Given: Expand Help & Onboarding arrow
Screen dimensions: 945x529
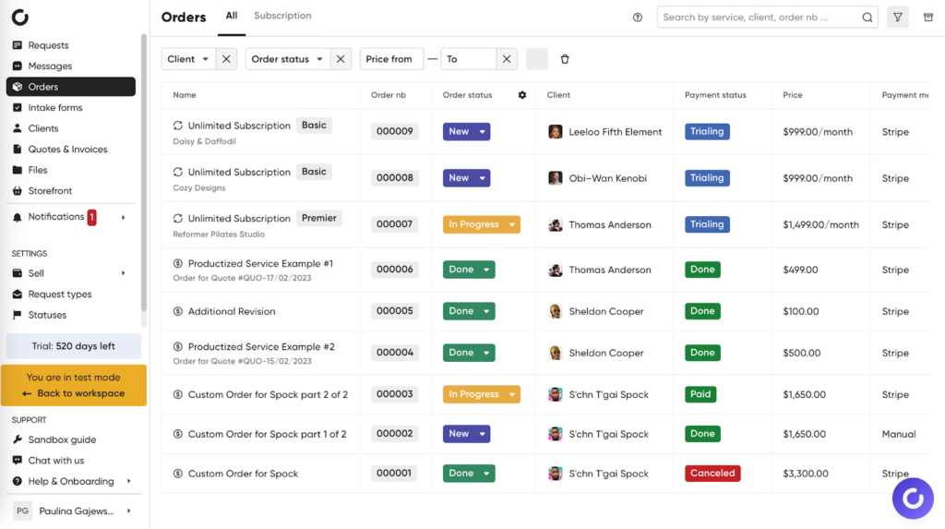Looking at the screenshot, I should point(129,481).
